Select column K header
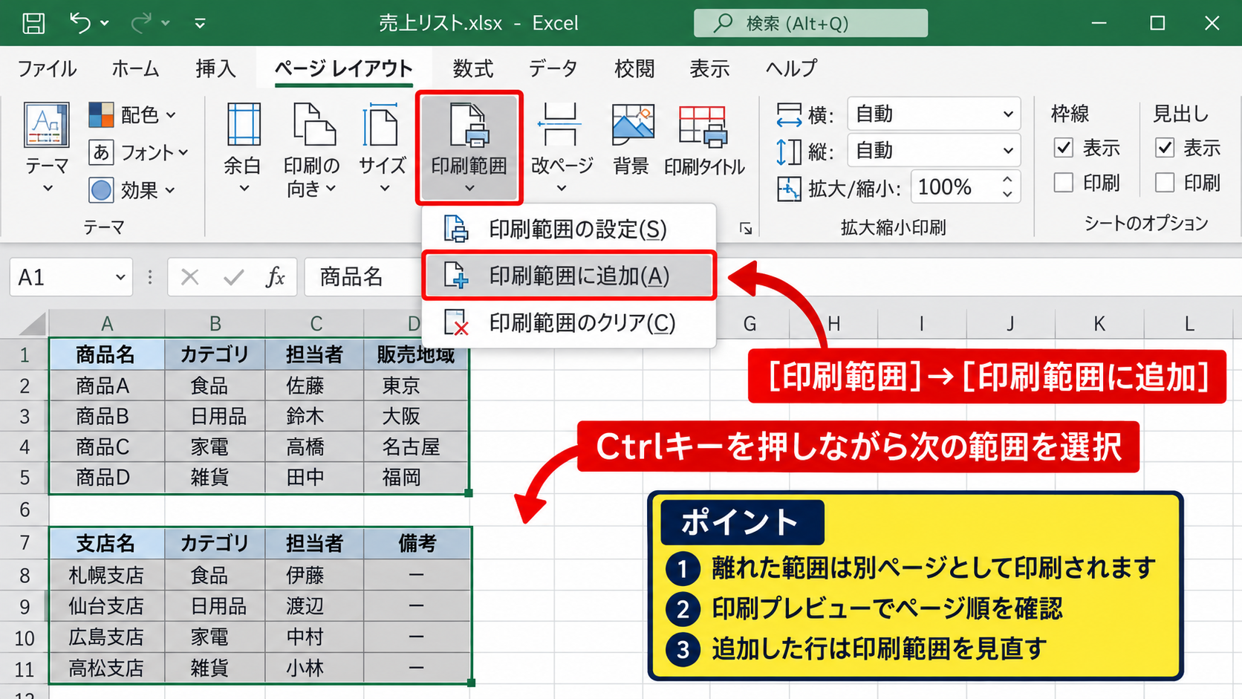This screenshot has height=699, width=1242. point(1099,324)
